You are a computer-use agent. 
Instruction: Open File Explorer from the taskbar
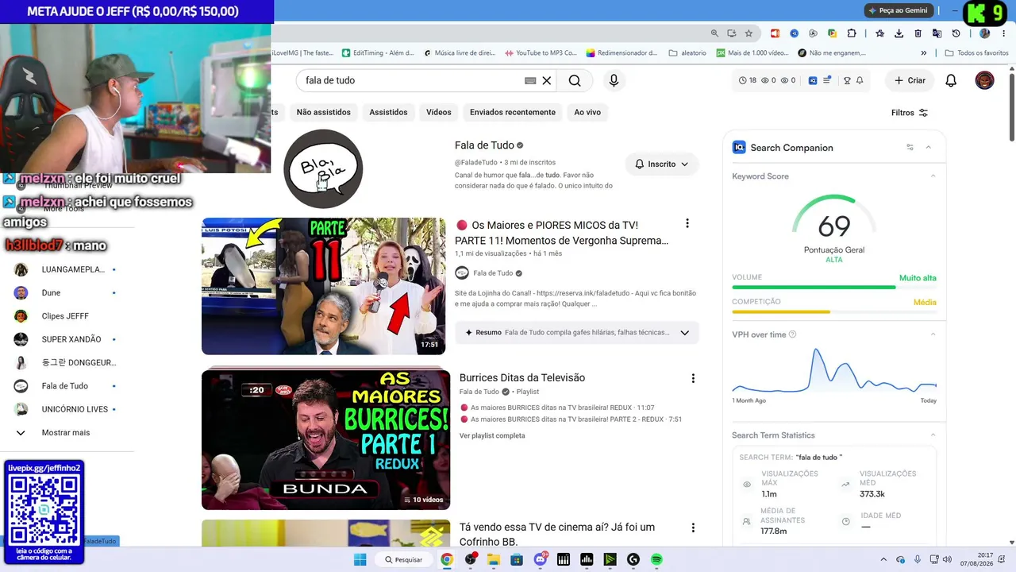494,559
